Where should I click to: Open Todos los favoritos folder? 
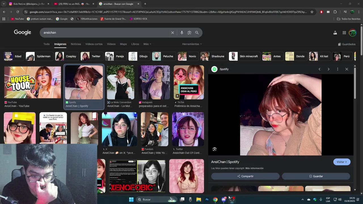click(x=349, y=19)
